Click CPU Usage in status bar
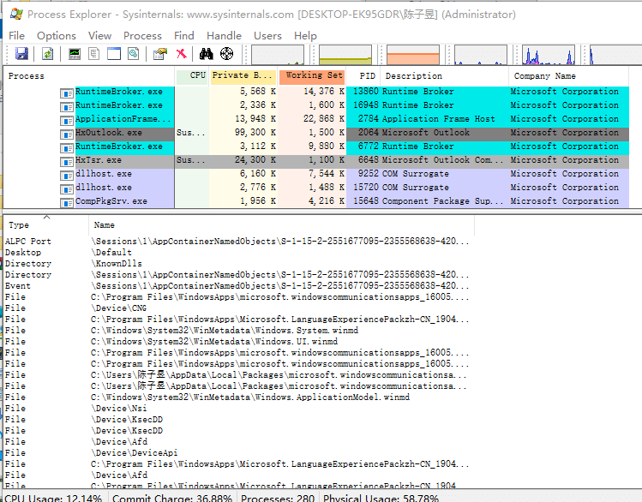 [53, 498]
